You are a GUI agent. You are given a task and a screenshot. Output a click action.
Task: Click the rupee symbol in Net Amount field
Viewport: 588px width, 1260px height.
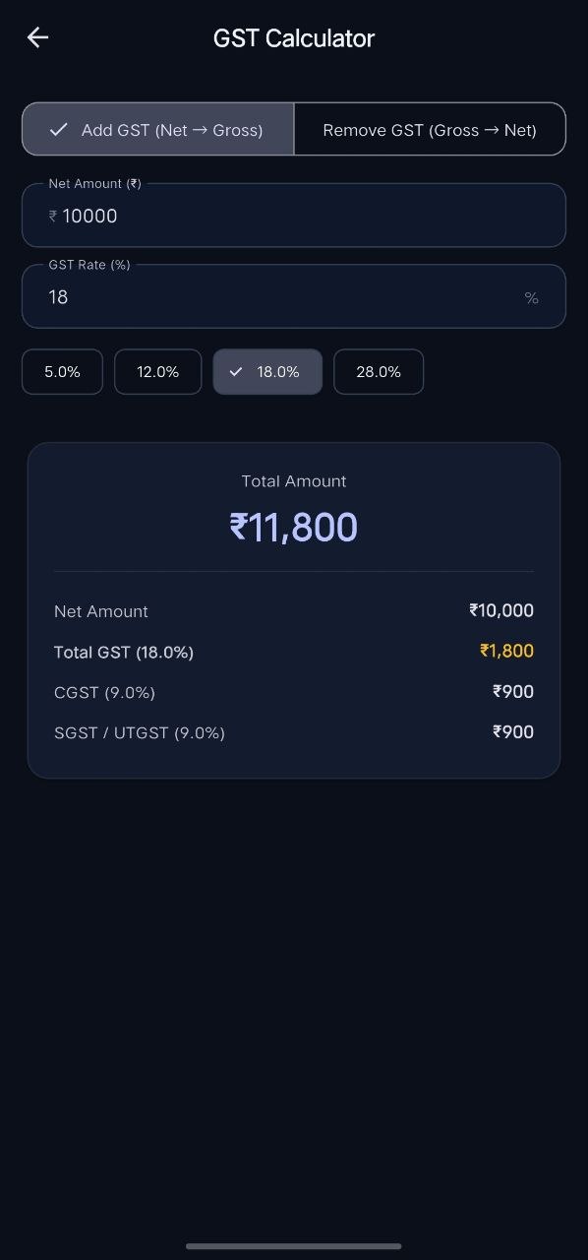click(x=53, y=216)
